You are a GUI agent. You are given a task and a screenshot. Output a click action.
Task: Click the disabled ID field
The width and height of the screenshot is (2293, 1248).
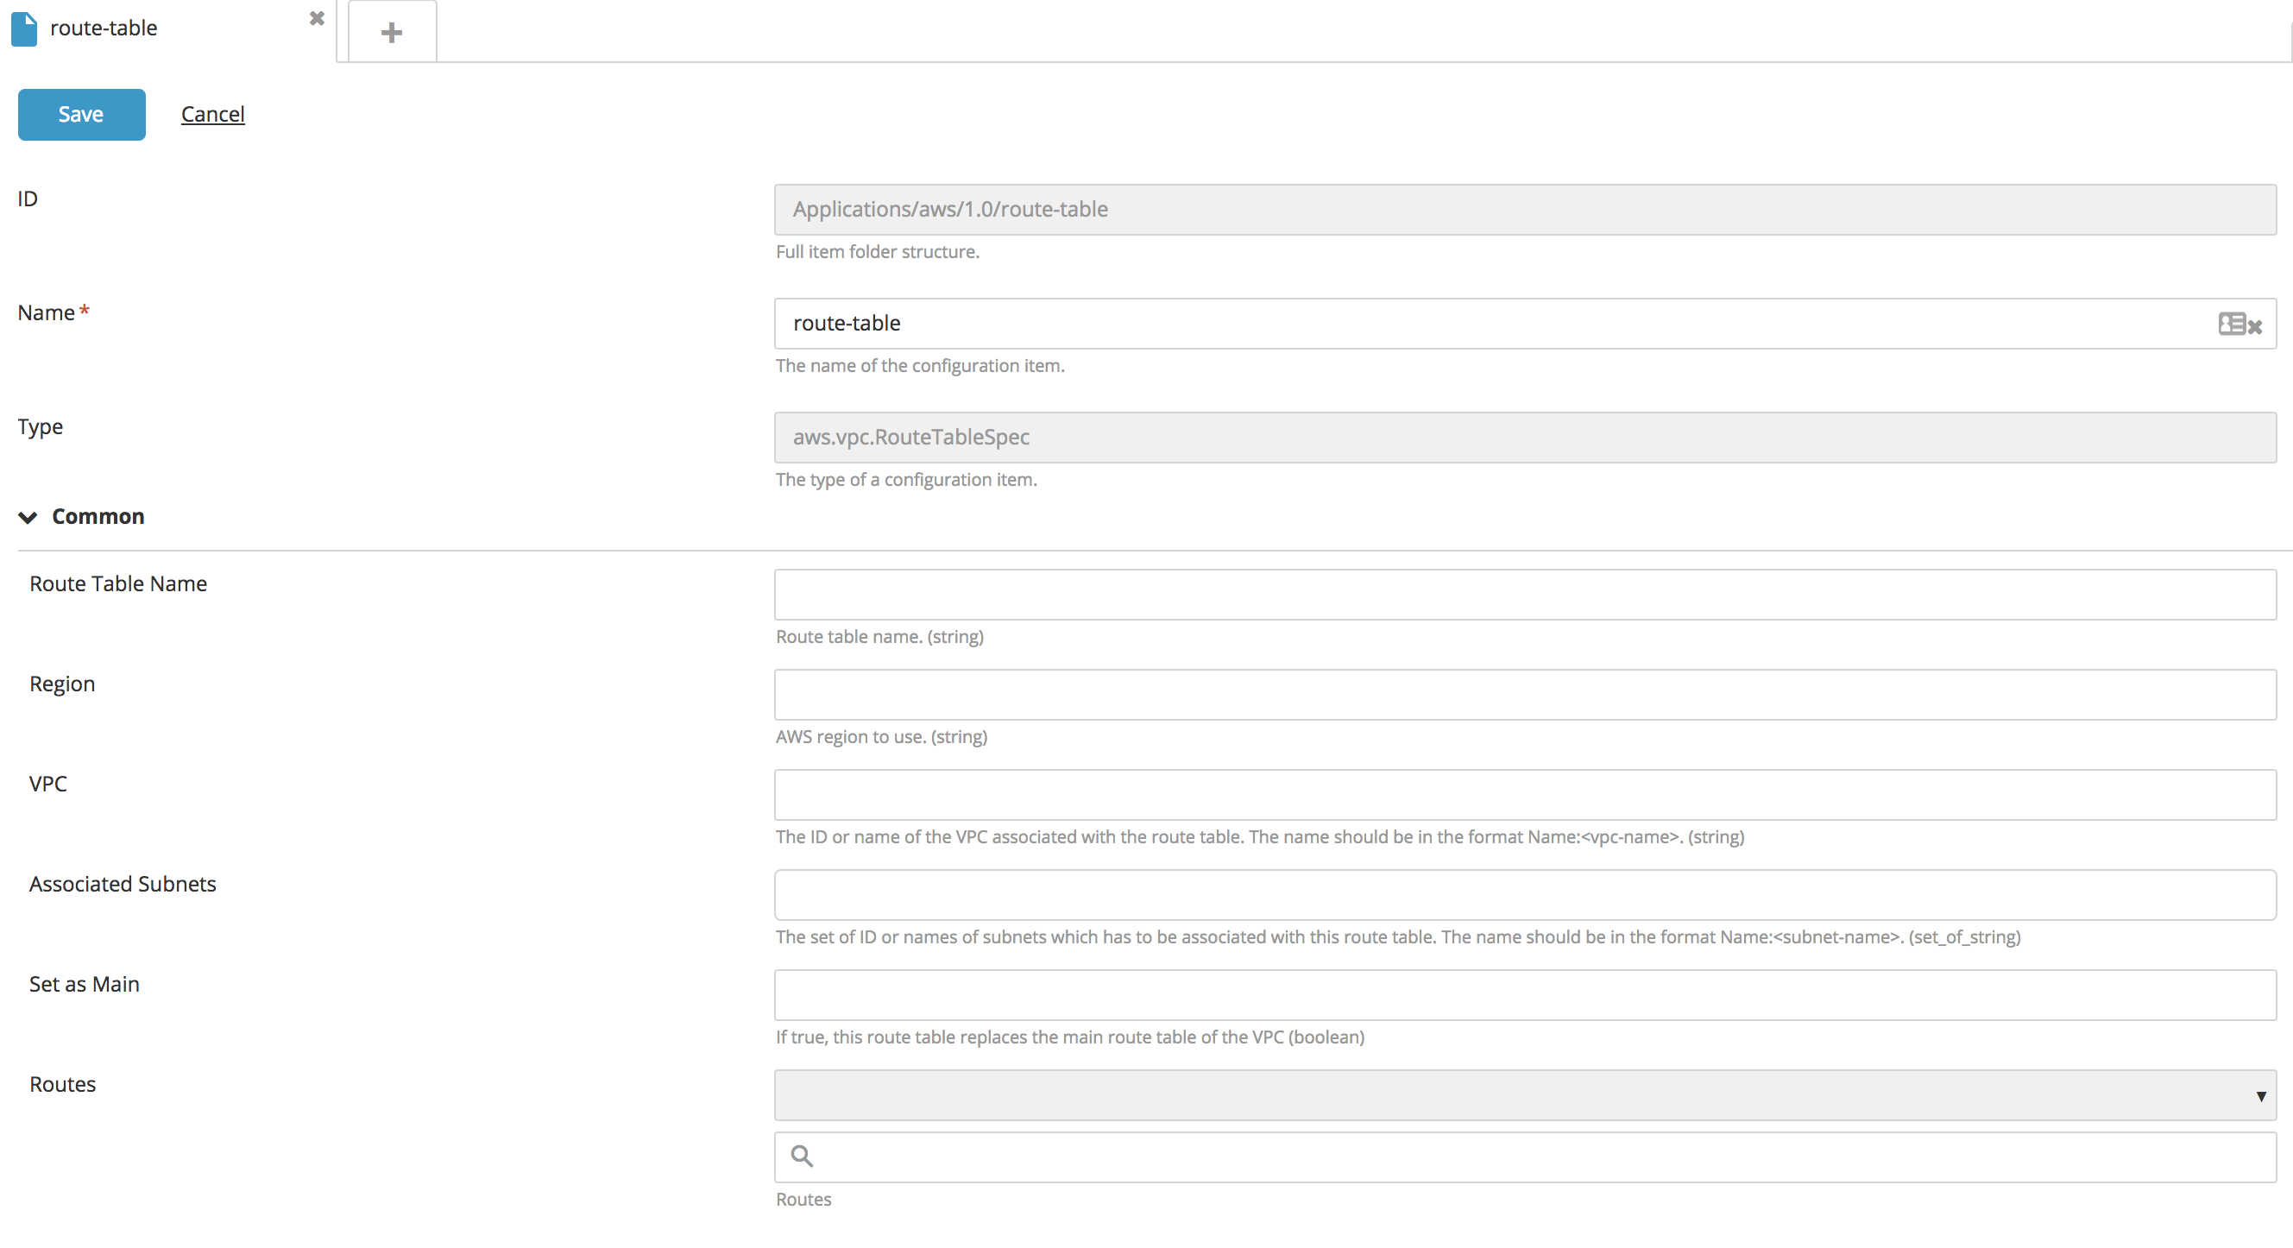[1524, 210]
